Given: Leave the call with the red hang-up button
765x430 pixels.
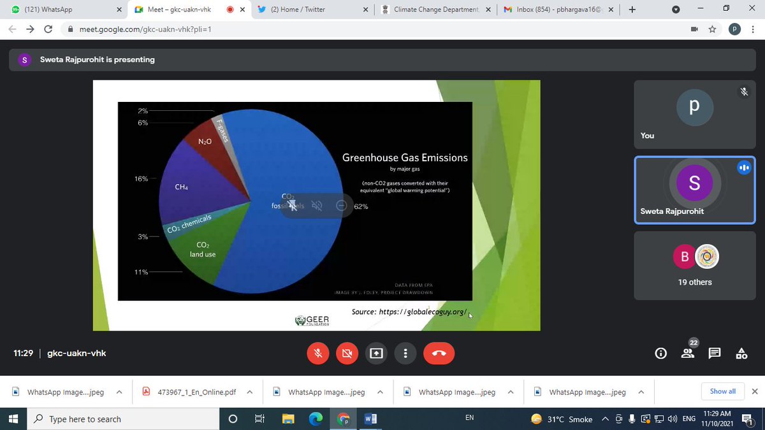Looking at the screenshot, I should [x=439, y=353].
